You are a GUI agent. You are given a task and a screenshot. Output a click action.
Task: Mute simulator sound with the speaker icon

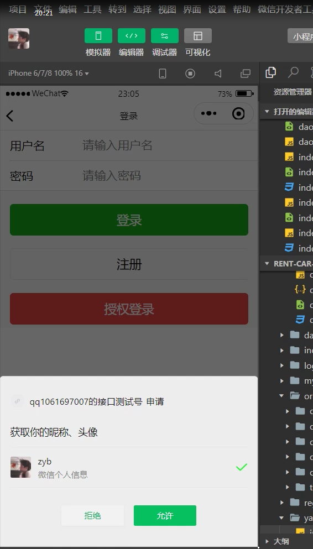coord(218,74)
